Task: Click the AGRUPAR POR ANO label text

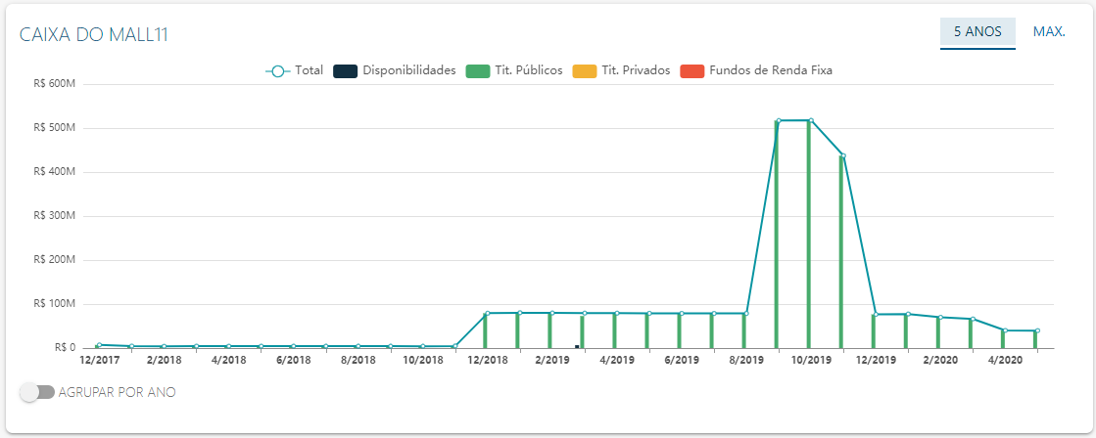Action: 118,393
